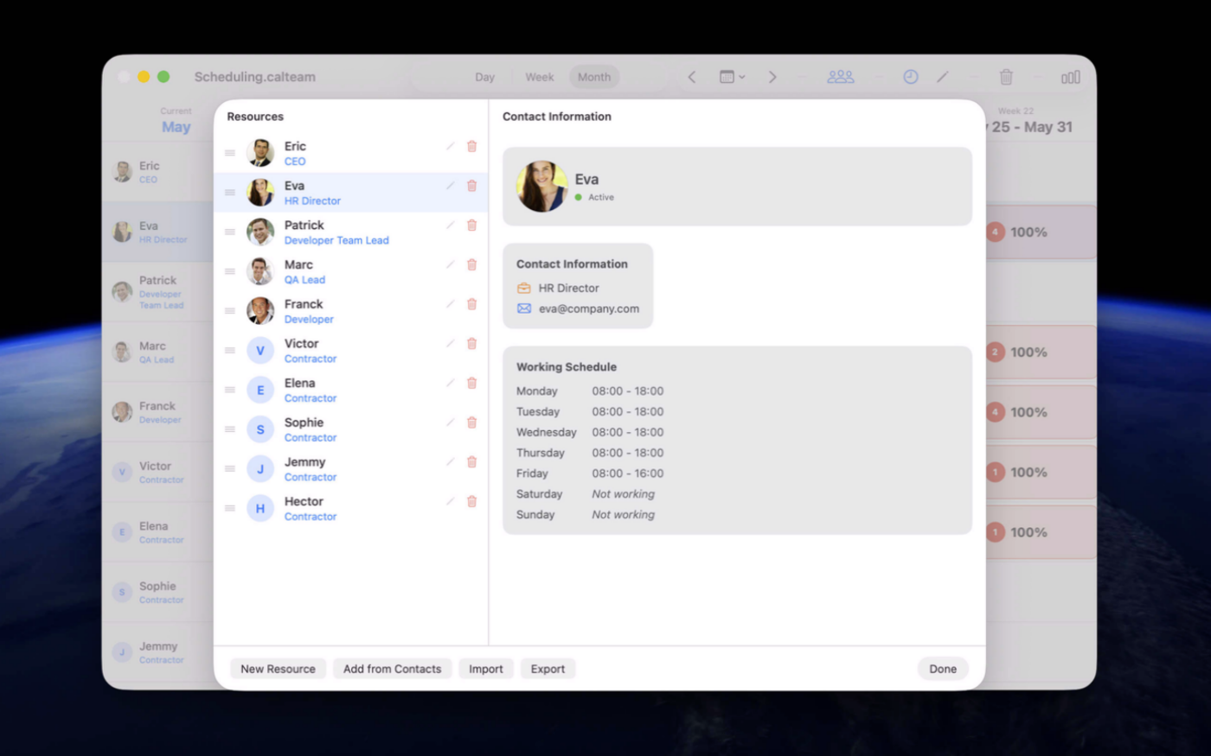Select Eric CEO in the Resources list
The image size is (1211, 756).
[351, 153]
